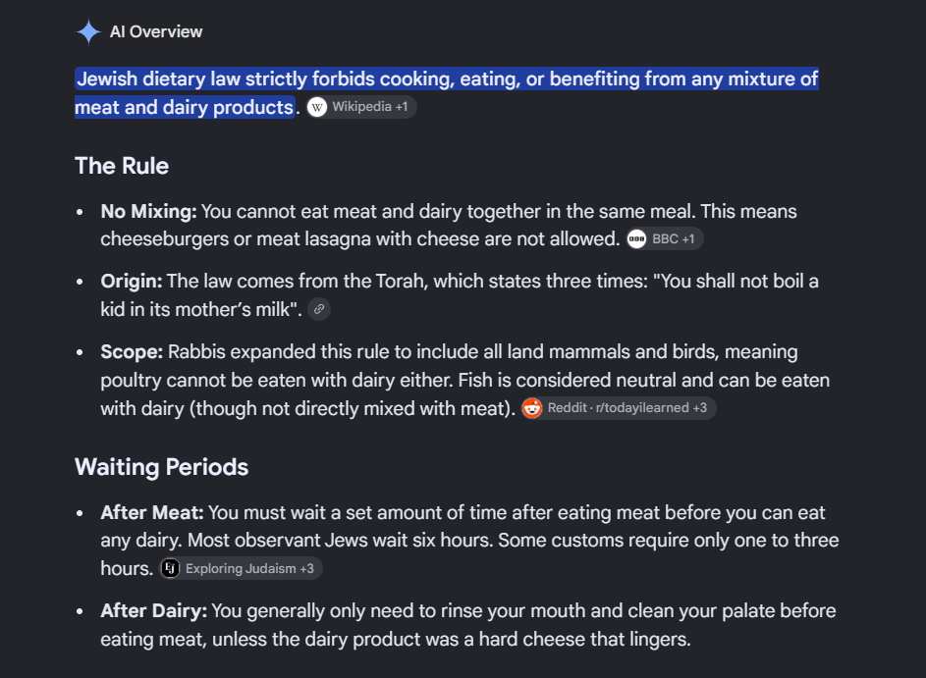The height and width of the screenshot is (678, 926).
Task: Open the Exploring Judaism +3 source chip
Action: pyautogui.click(x=241, y=568)
